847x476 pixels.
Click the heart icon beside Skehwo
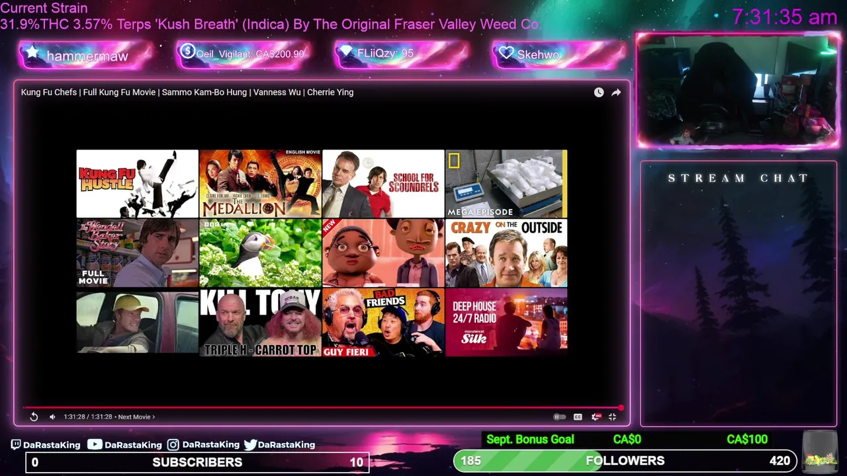point(506,53)
